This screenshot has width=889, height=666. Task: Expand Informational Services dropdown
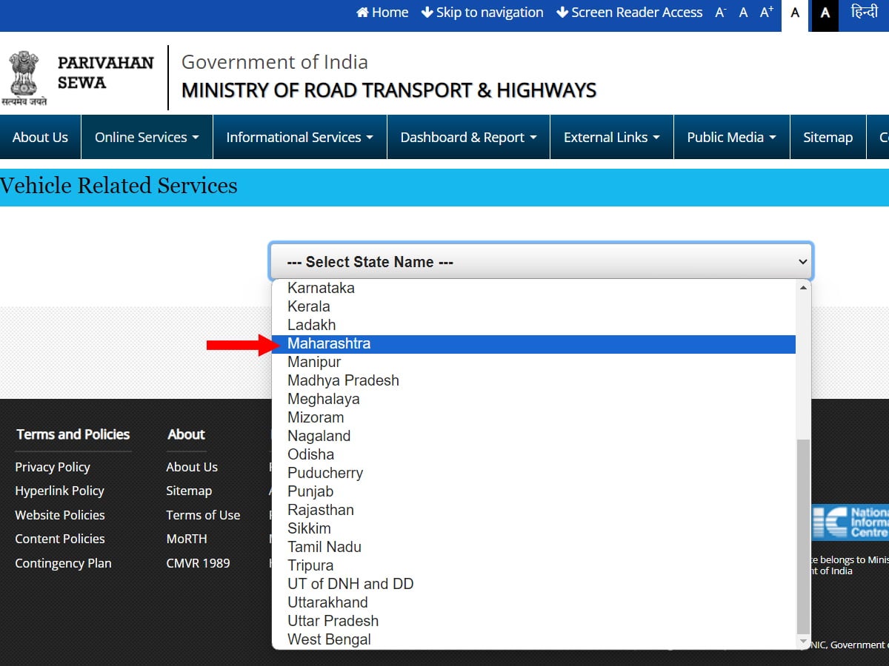[x=299, y=137]
